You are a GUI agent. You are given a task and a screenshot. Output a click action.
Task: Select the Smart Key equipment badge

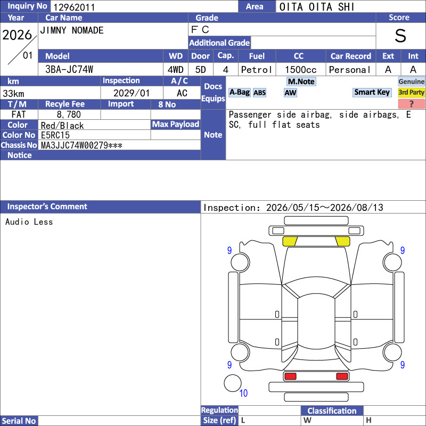[372, 92]
